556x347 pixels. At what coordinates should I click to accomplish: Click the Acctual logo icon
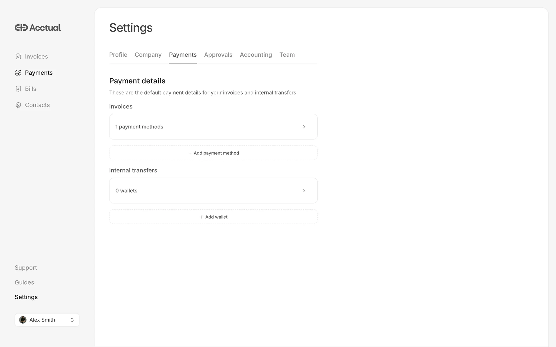tap(21, 28)
